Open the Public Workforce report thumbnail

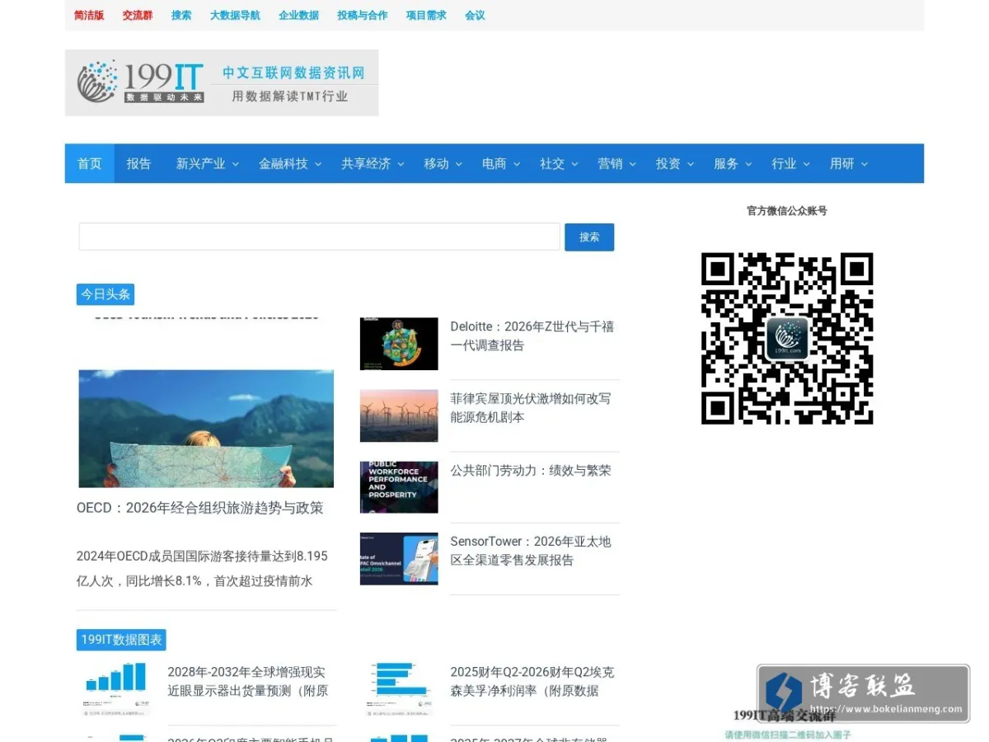pyautogui.click(x=399, y=487)
